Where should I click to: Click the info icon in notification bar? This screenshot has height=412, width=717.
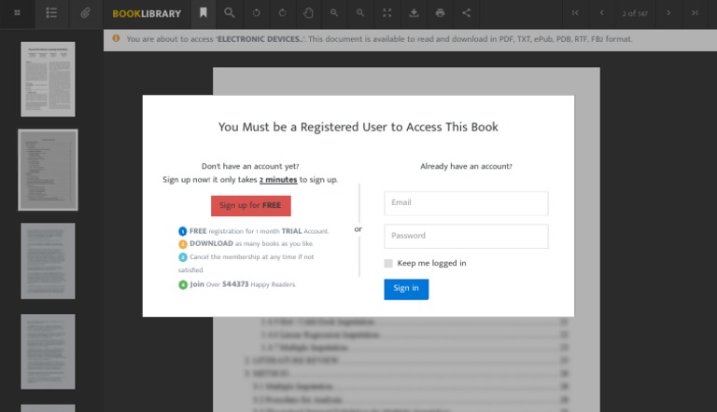click(x=116, y=38)
